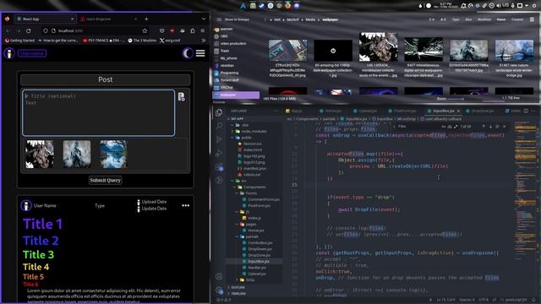Screen dimensions: 541x304
Task: Select the second uploaded preview thumbnail
Action: (77, 154)
